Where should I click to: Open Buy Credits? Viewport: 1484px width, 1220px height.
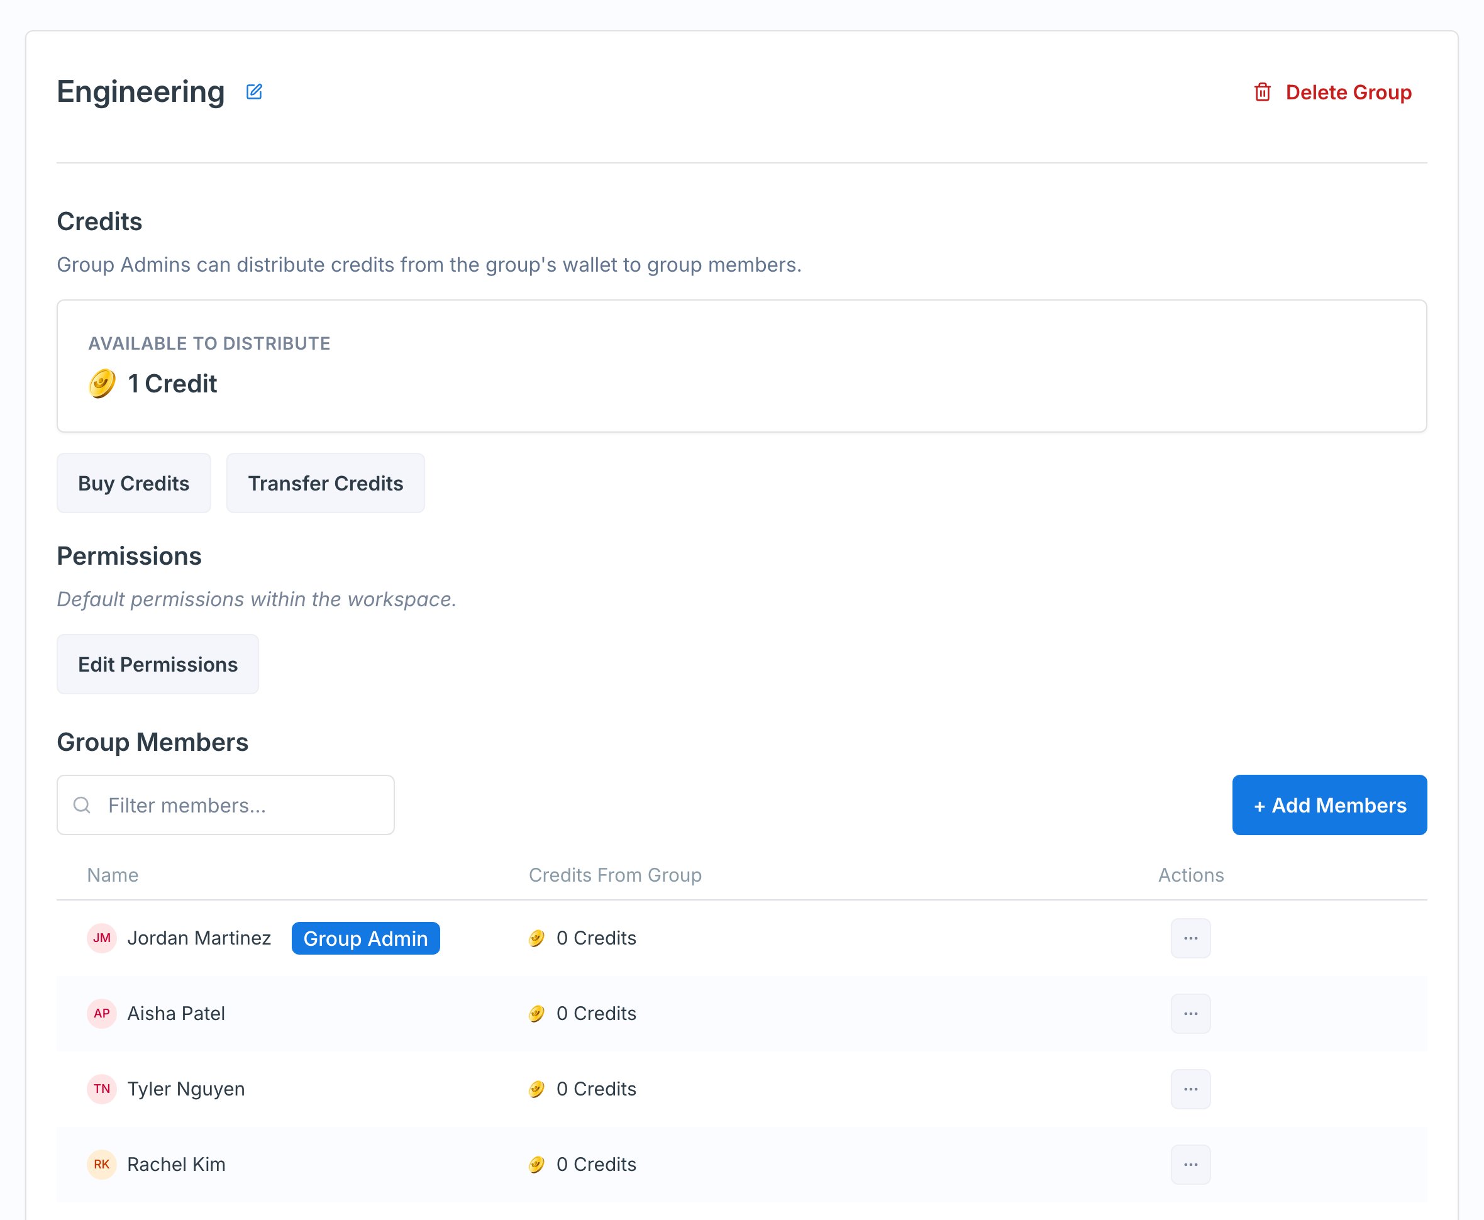133,483
